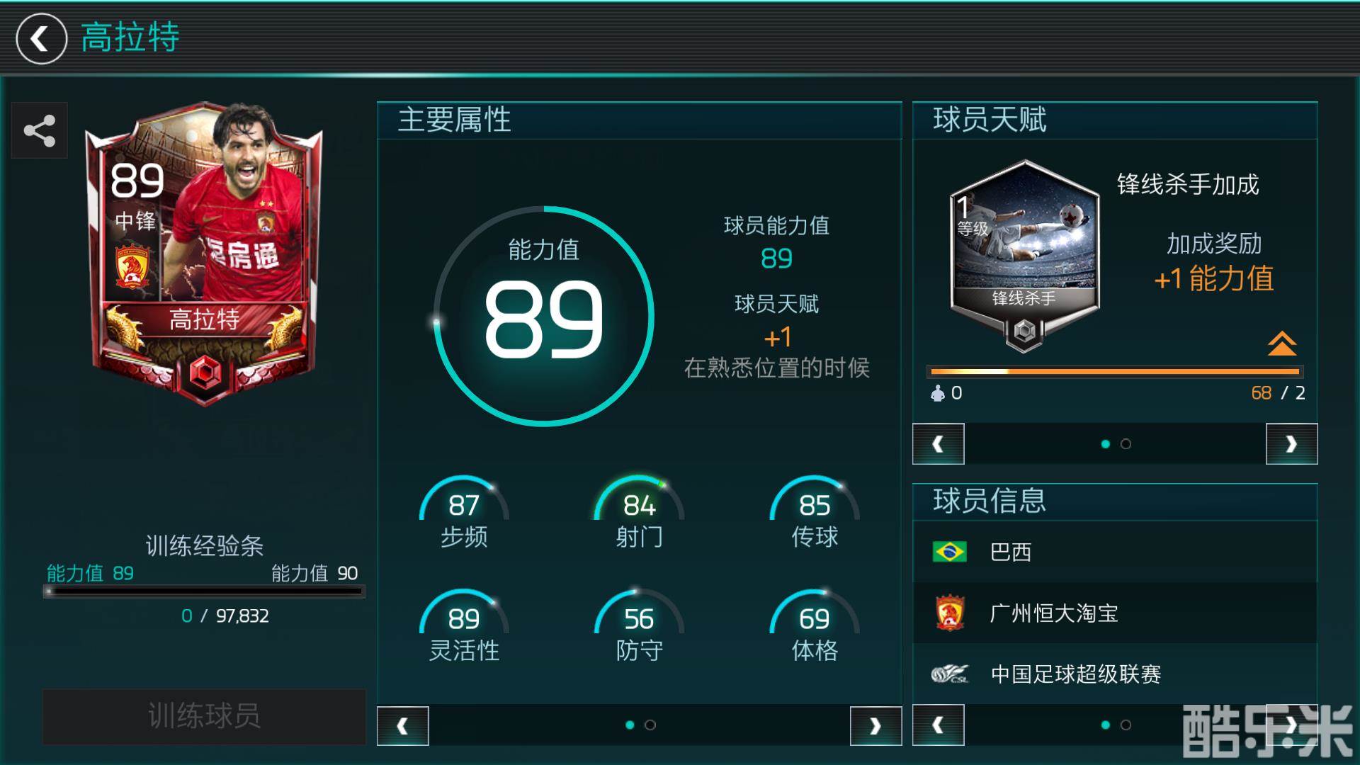1360x765 pixels.
Task: Go to next main attributes page
Action: click(875, 725)
